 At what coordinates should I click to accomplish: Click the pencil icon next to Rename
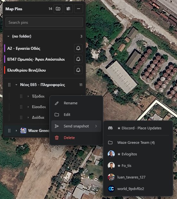[x=57, y=103]
